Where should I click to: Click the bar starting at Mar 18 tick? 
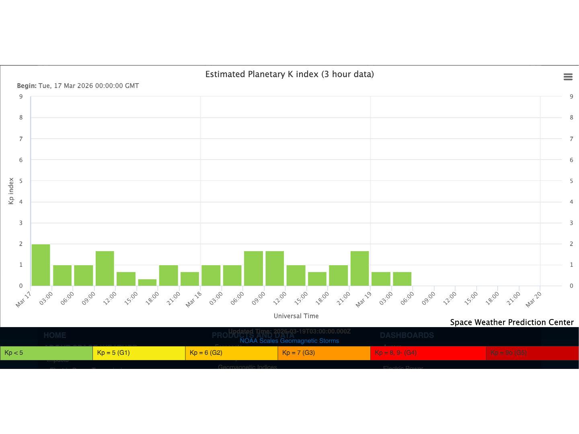211,275
